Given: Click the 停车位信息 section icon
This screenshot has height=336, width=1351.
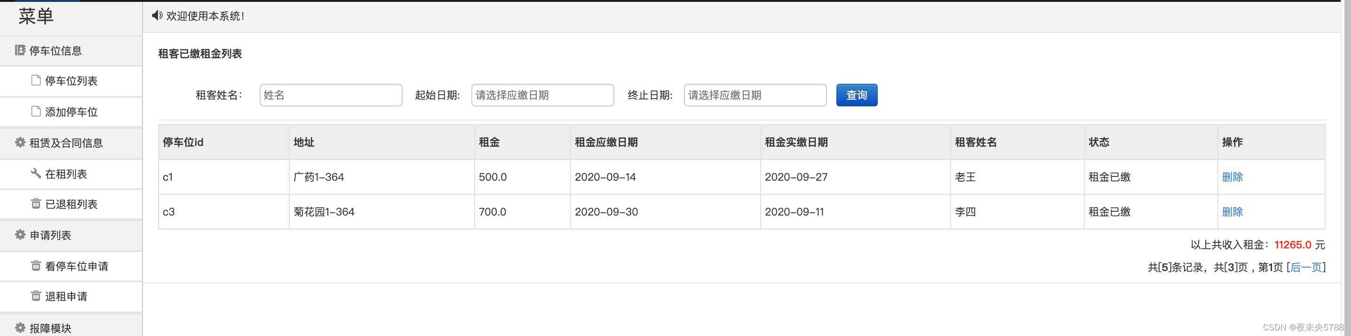Looking at the screenshot, I should pos(20,50).
